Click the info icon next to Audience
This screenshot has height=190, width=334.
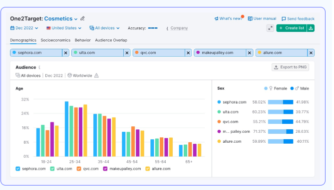(39, 67)
